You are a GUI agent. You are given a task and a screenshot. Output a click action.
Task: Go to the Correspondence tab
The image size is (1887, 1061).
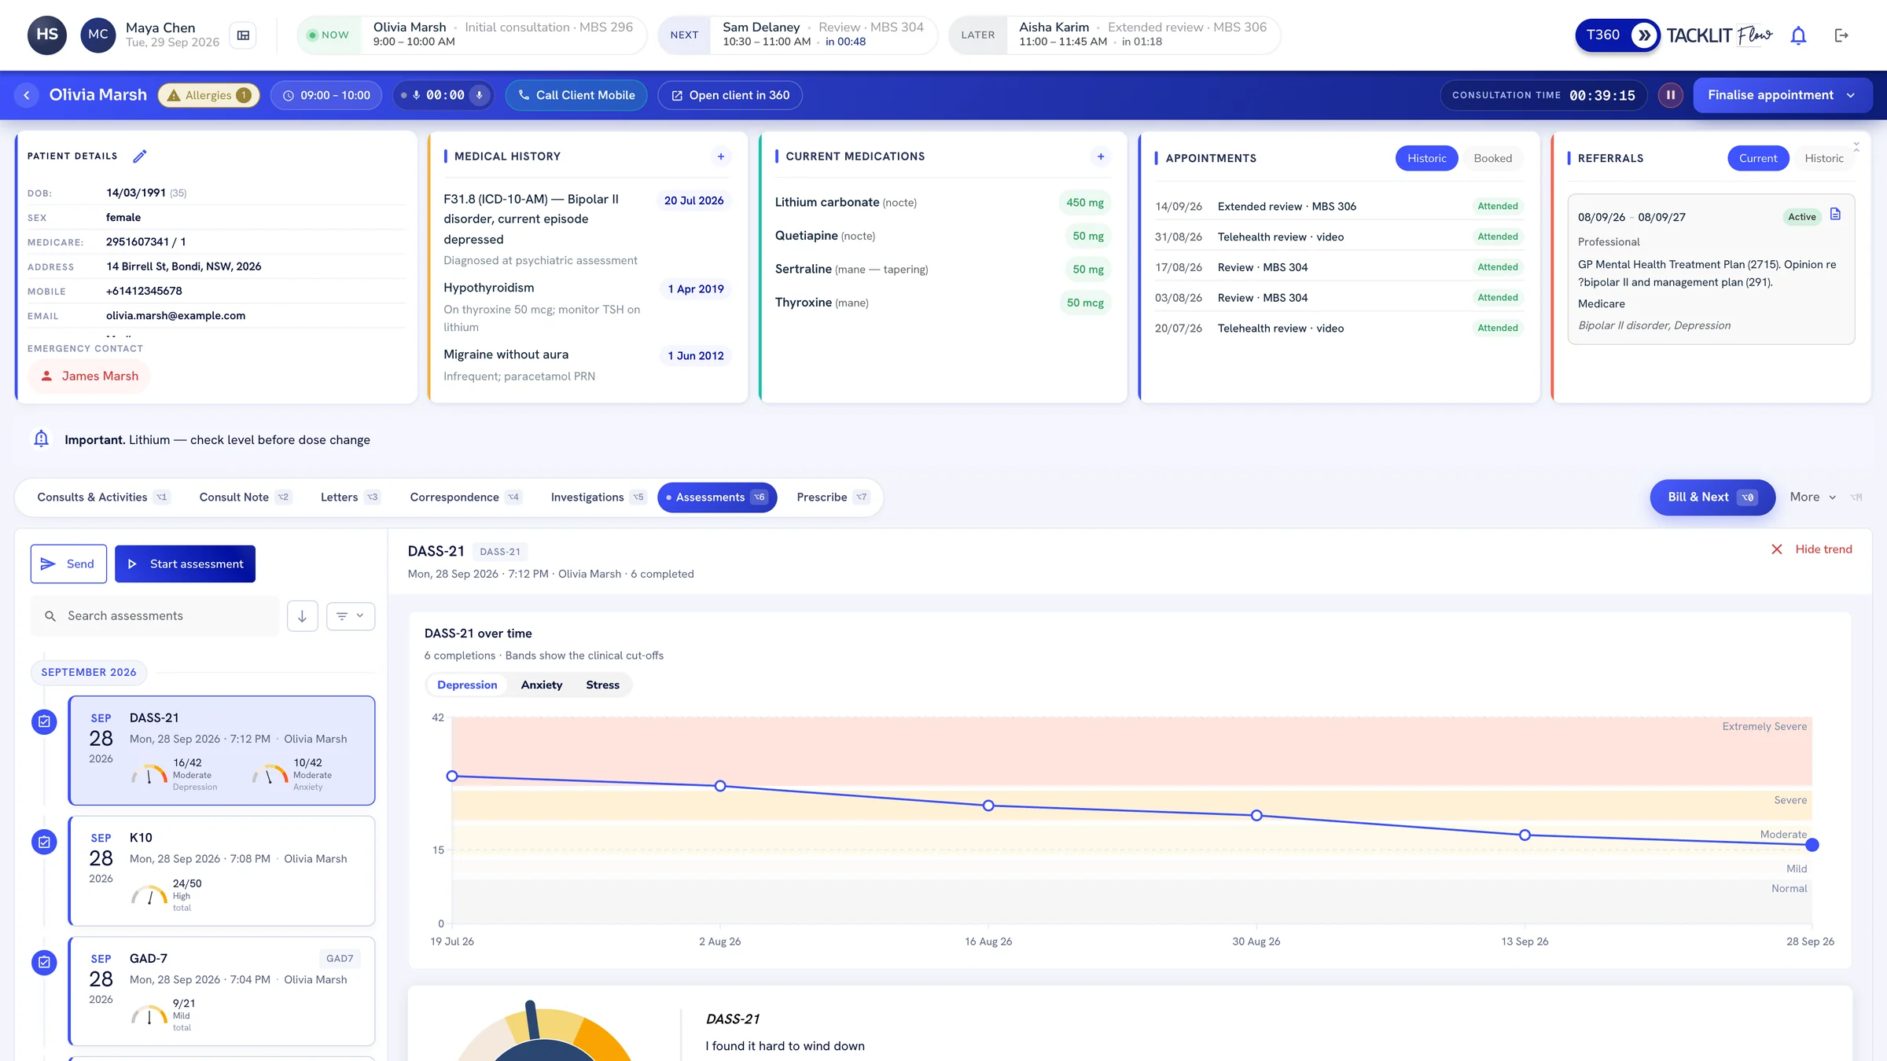tap(465, 497)
